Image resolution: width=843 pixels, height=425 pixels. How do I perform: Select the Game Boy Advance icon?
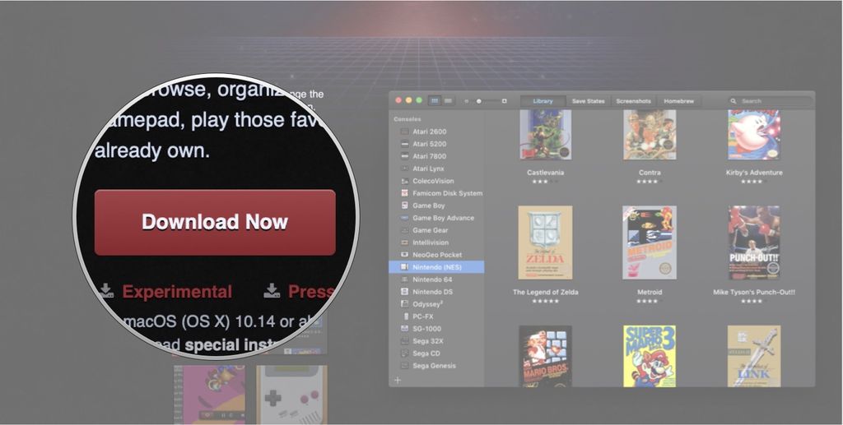(405, 218)
